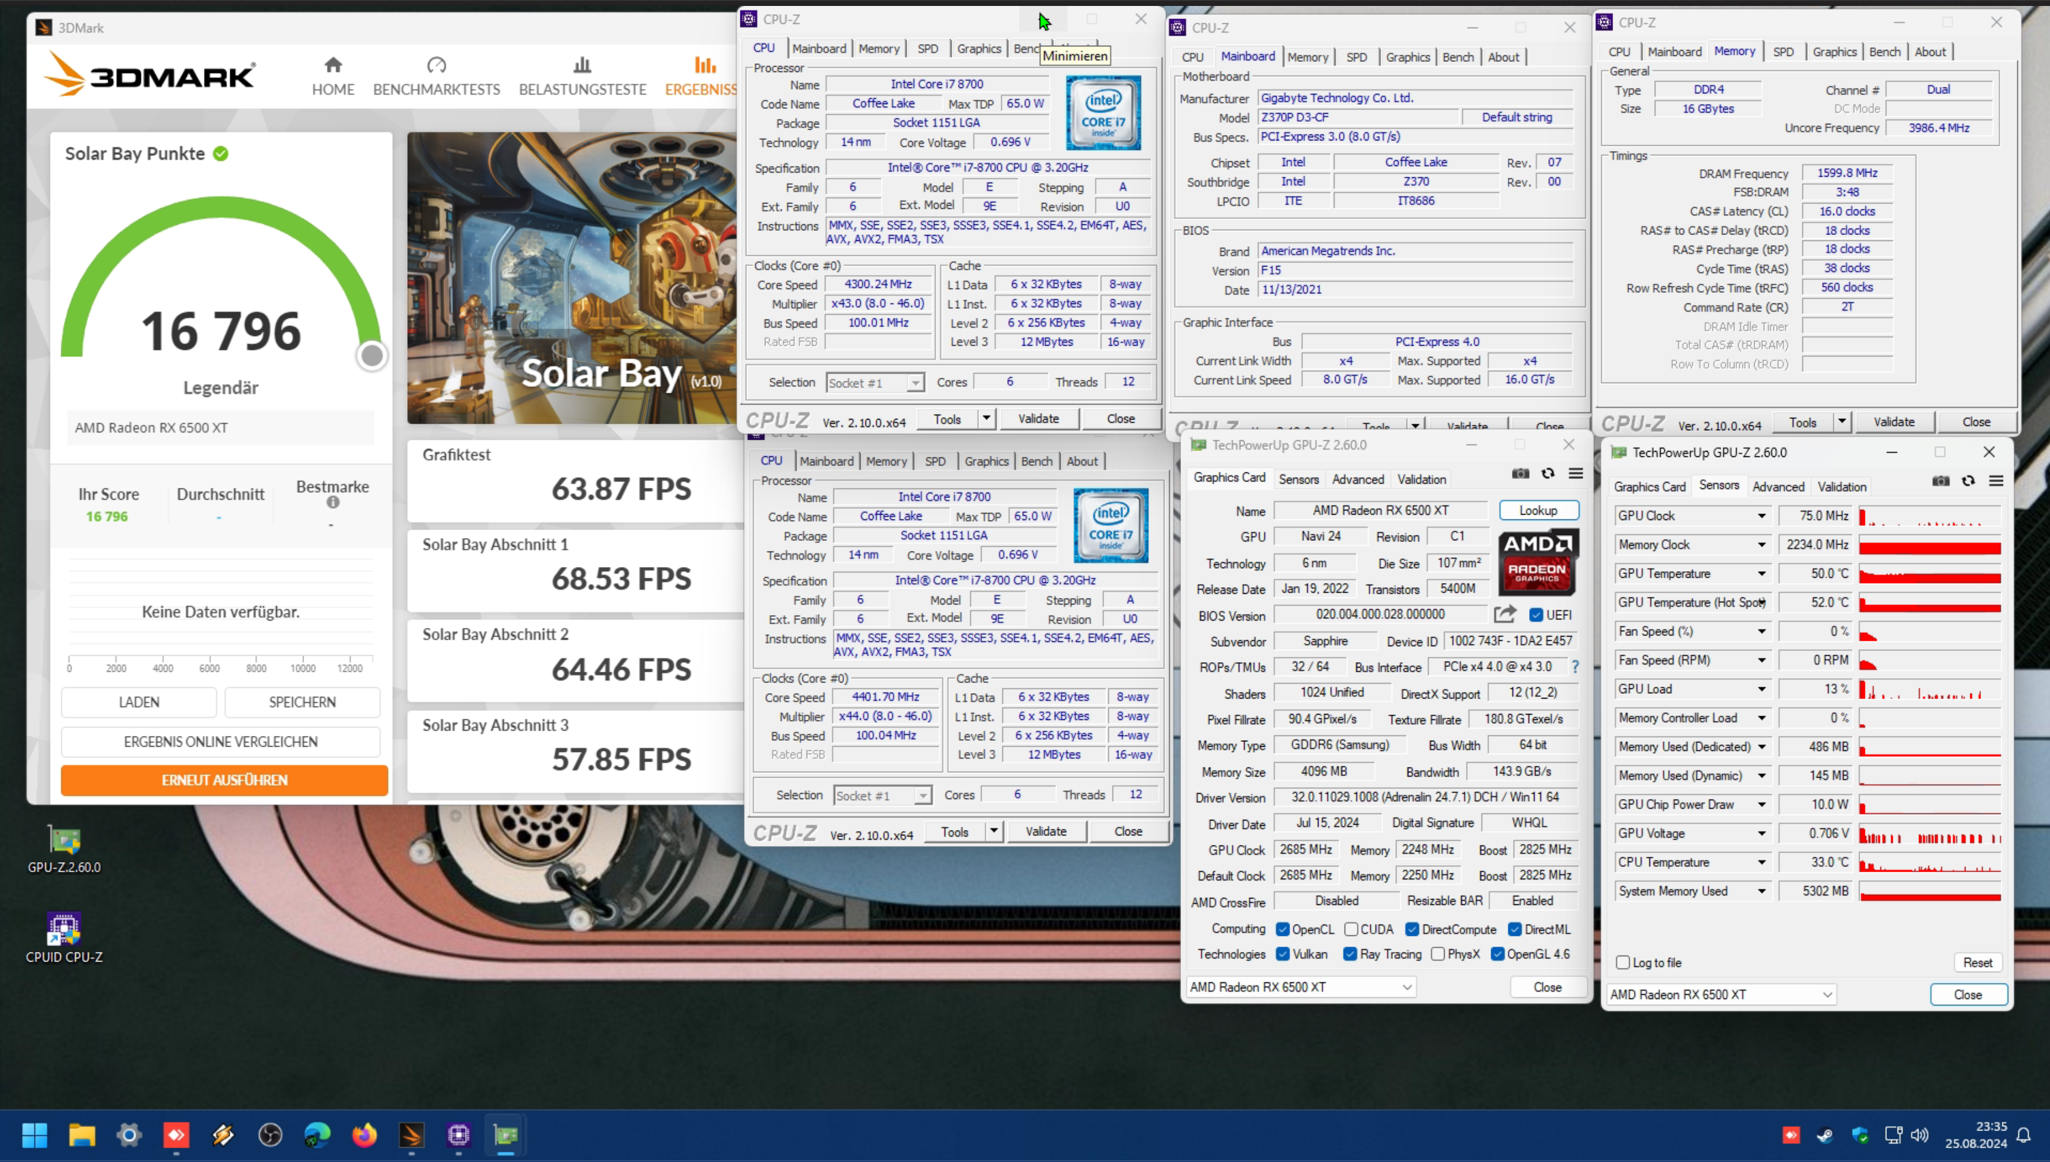Take a screenshot in GPU-Z Sensors window
The image size is (2050, 1162).
coord(1940,481)
